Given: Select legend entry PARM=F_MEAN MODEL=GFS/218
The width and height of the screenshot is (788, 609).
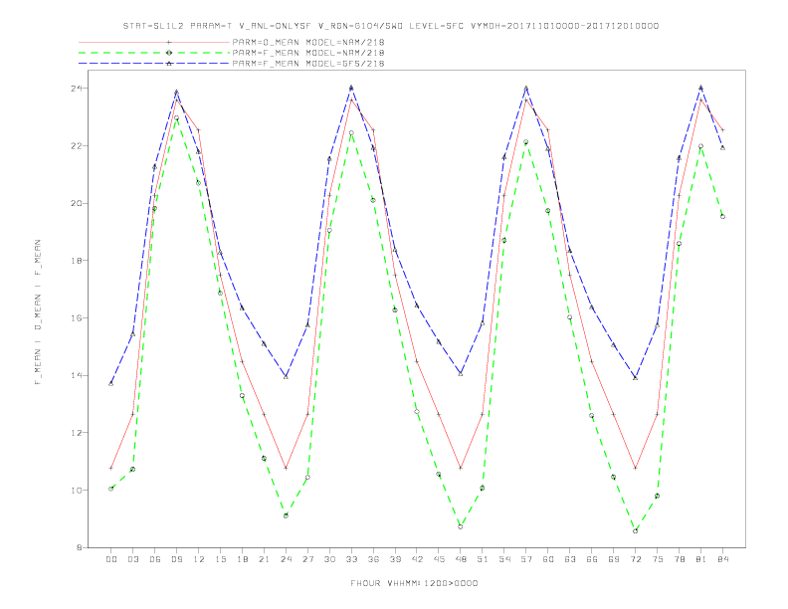Looking at the screenshot, I should tap(308, 64).
